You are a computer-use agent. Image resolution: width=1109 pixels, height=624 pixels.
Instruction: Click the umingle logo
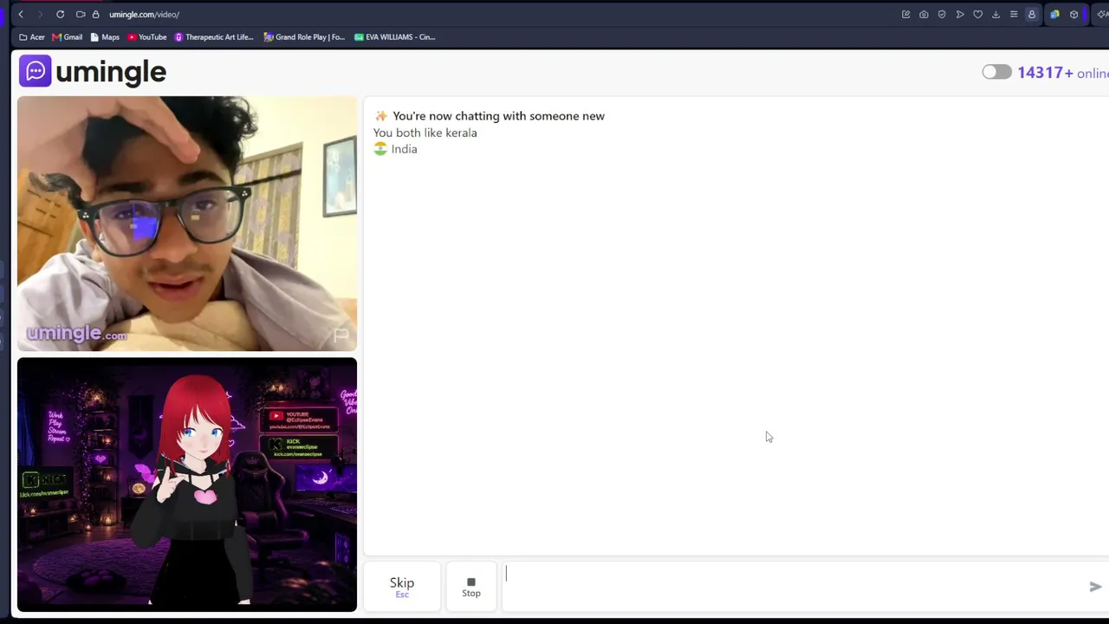click(x=93, y=72)
